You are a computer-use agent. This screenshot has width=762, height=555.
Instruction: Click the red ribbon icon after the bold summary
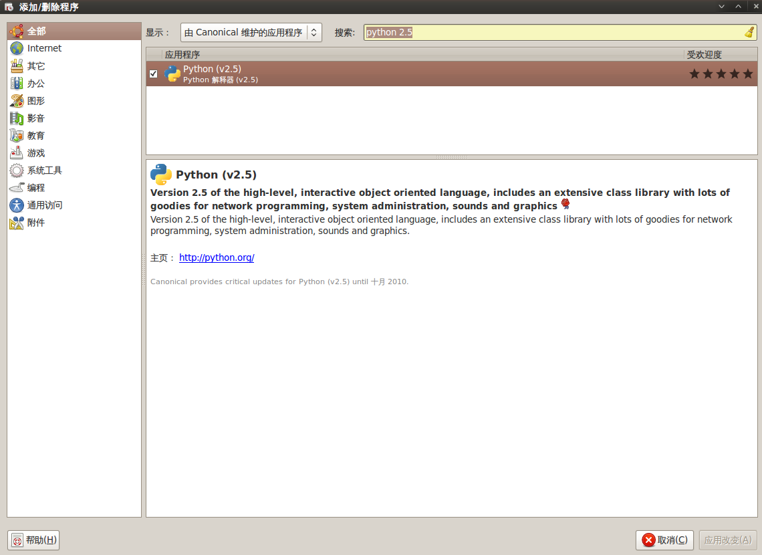coord(565,204)
